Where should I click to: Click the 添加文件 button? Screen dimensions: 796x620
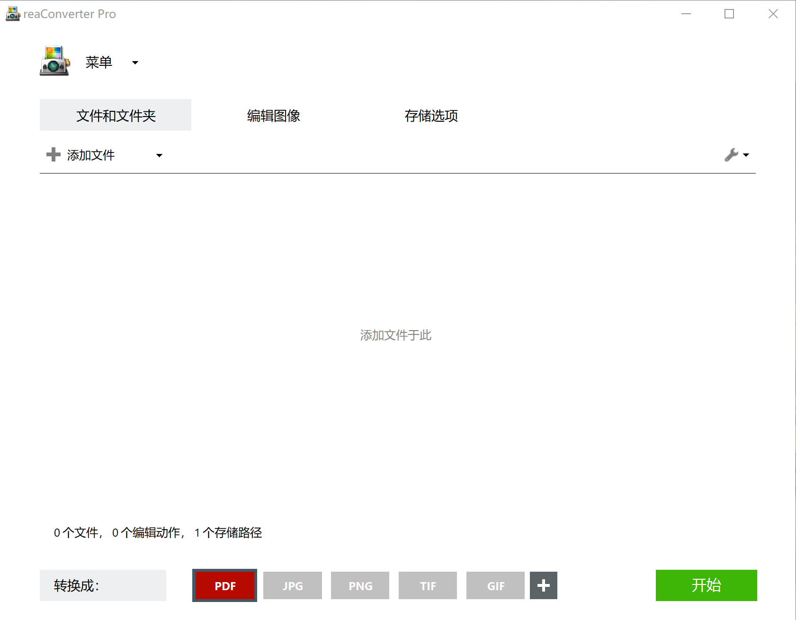click(x=91, y=154)
